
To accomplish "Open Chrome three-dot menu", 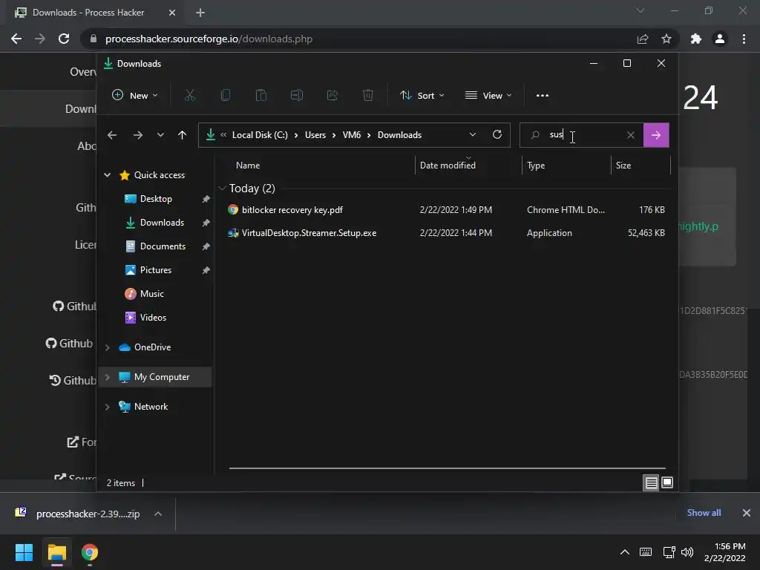I will point(744,39).
